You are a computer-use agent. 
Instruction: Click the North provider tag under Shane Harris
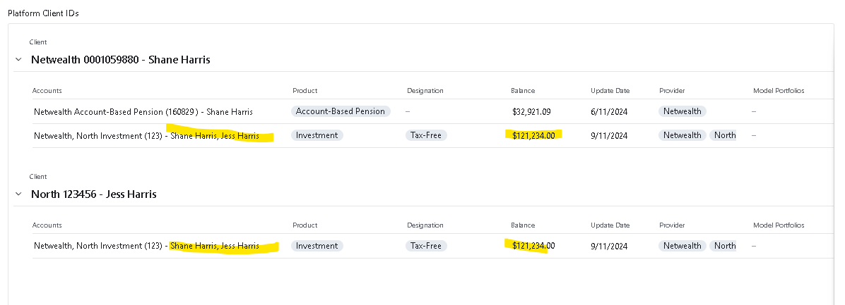[x=724, y=135]
